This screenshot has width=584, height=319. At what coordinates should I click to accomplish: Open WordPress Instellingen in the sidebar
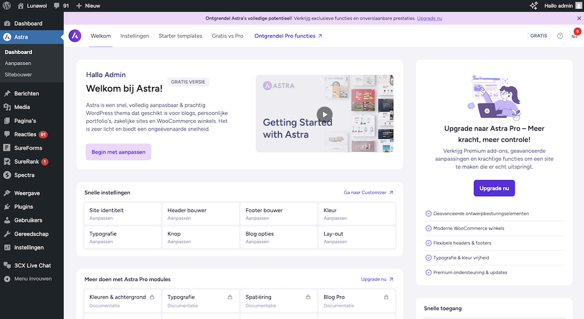click(32, 248)
